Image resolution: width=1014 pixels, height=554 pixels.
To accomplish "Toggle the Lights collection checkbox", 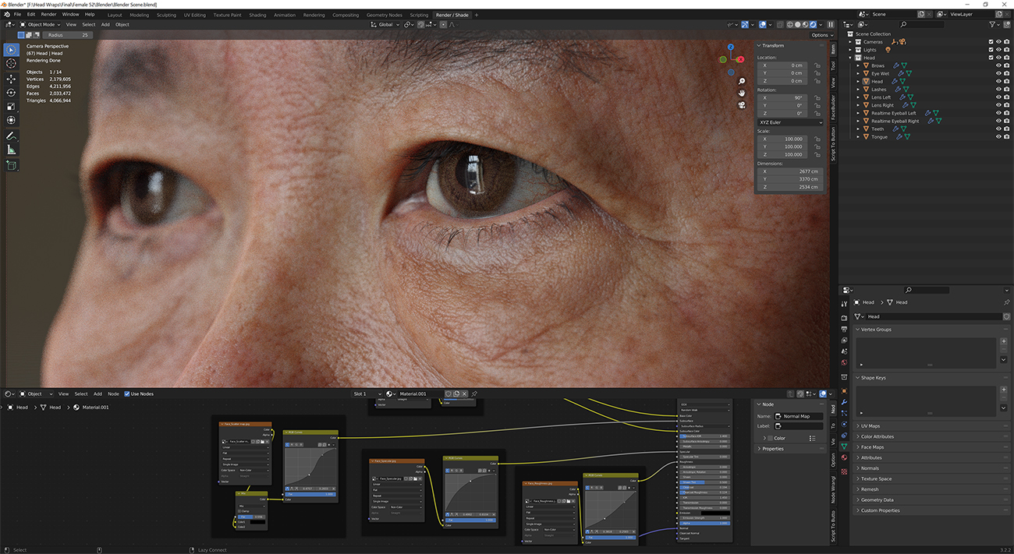I will pyautogui.click(x=991, y=50).
